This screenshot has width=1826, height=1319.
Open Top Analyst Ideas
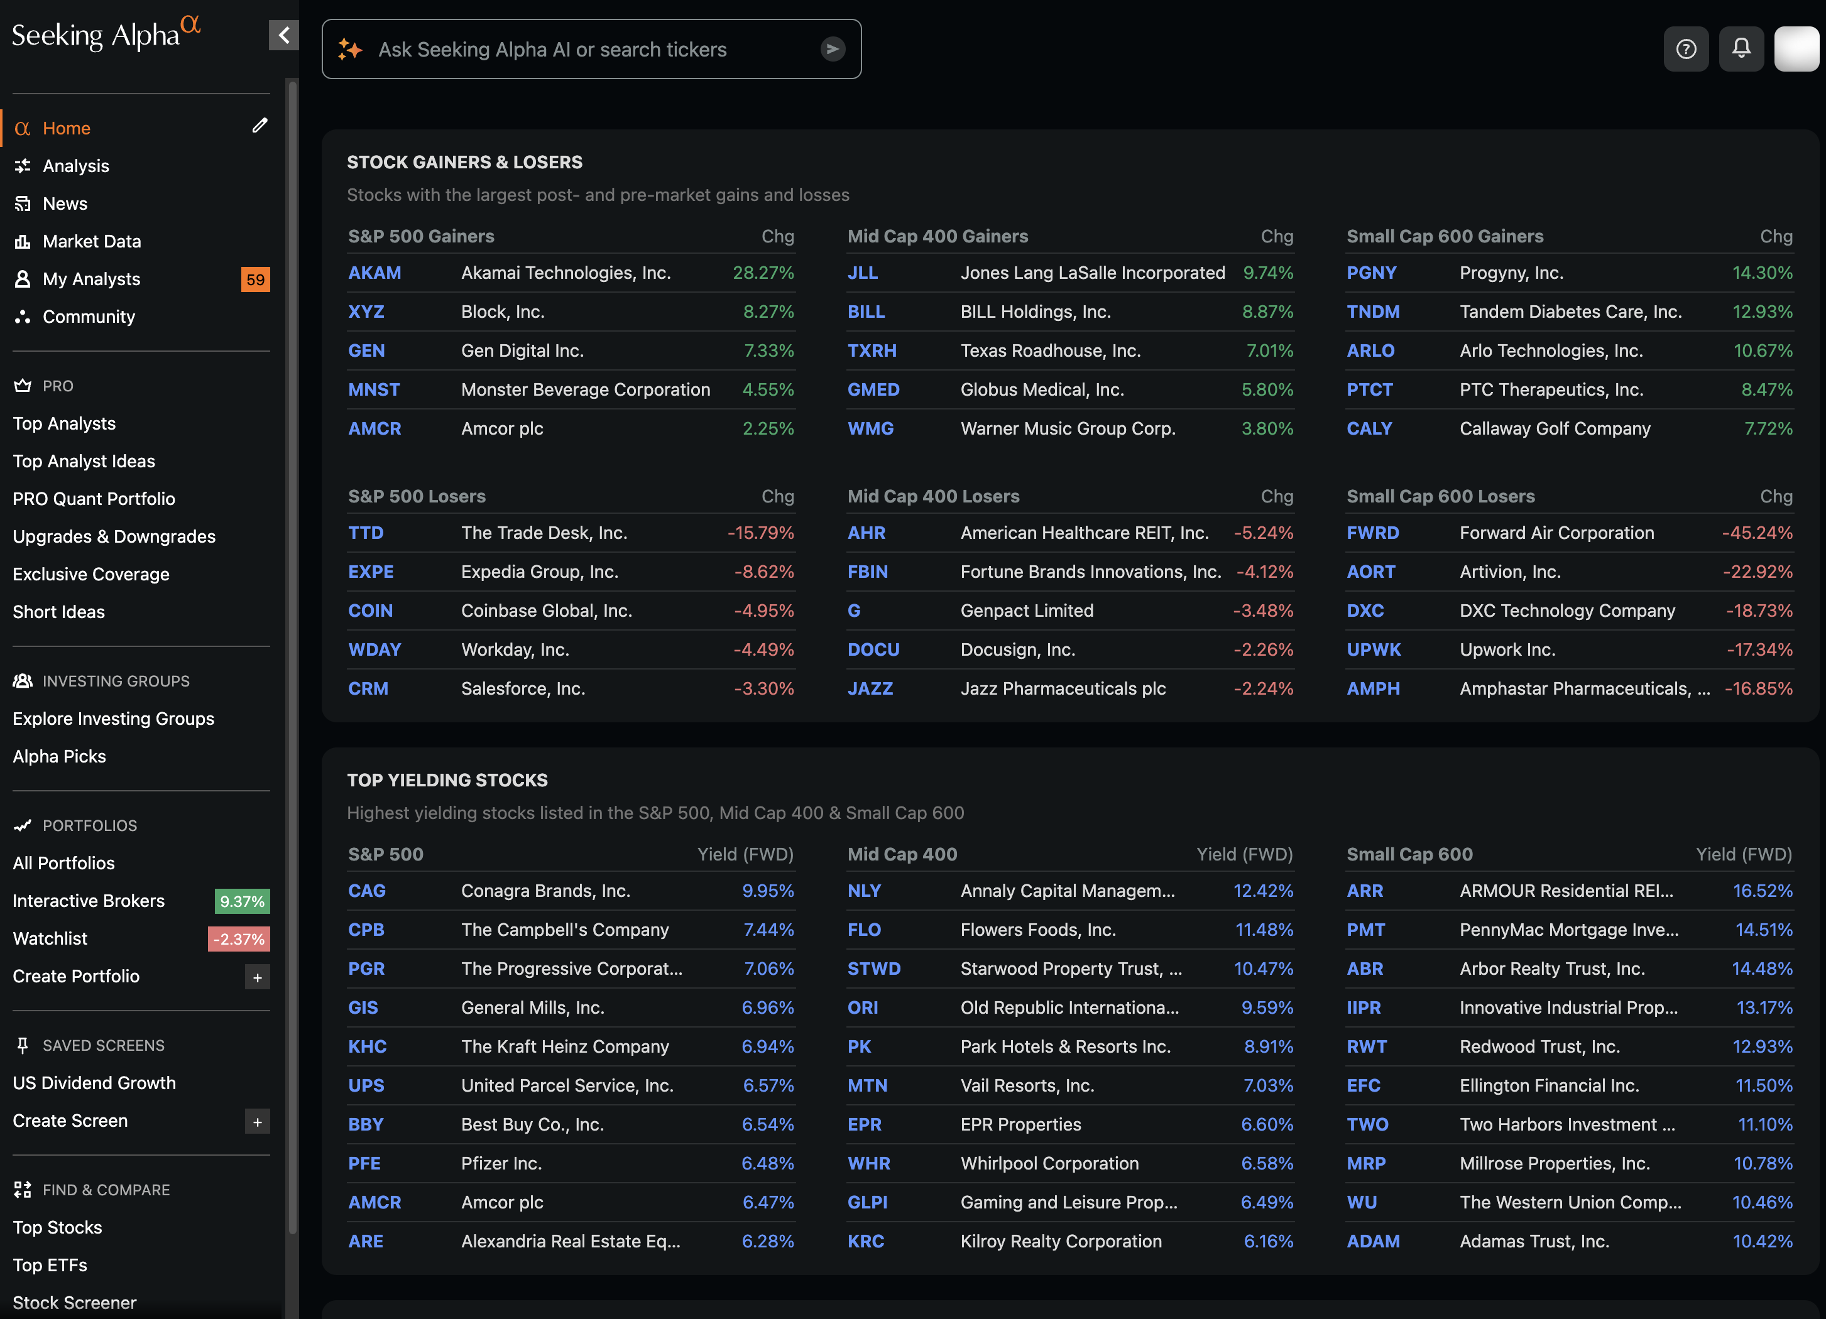(84, 461)
